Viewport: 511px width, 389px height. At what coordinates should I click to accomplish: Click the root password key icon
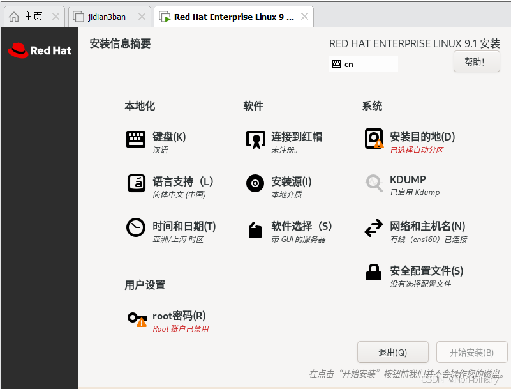tap(137, 319)
